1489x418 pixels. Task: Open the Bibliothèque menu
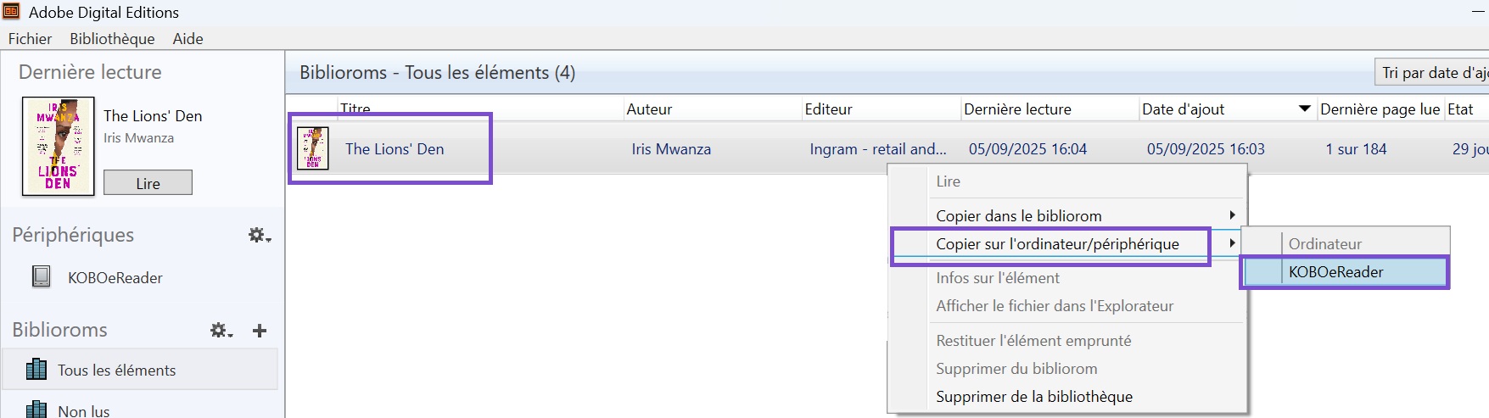click(112, 39)
